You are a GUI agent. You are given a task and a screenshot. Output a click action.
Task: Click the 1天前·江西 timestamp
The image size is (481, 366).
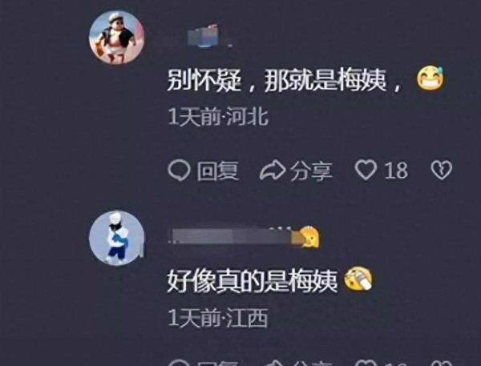tap(218, 318)
